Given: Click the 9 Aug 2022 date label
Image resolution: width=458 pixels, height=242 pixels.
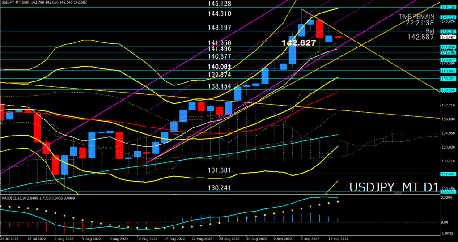Looking at the screenshot, I should [x=119, y=239].
